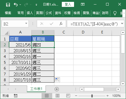Click vertical scrollbar up arrow
Viewport: 126px width, 99px height.
click(123, 32)
